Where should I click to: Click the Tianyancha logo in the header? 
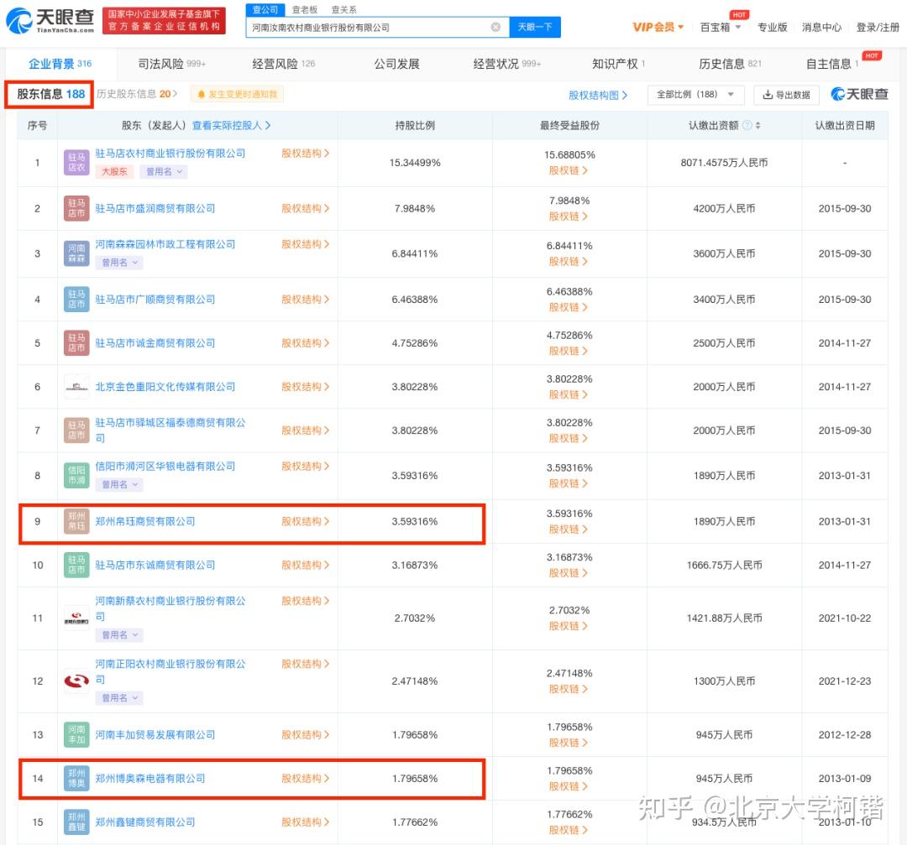pos(50,20)
